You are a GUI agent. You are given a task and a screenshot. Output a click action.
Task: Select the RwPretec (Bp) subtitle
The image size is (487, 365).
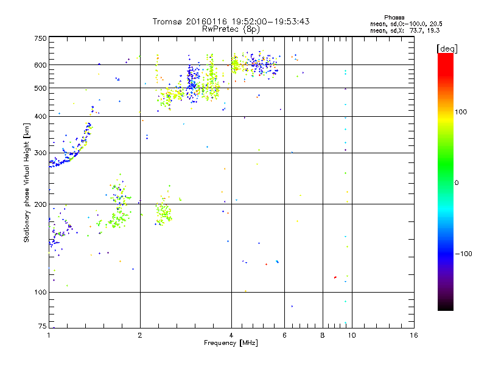231,29
